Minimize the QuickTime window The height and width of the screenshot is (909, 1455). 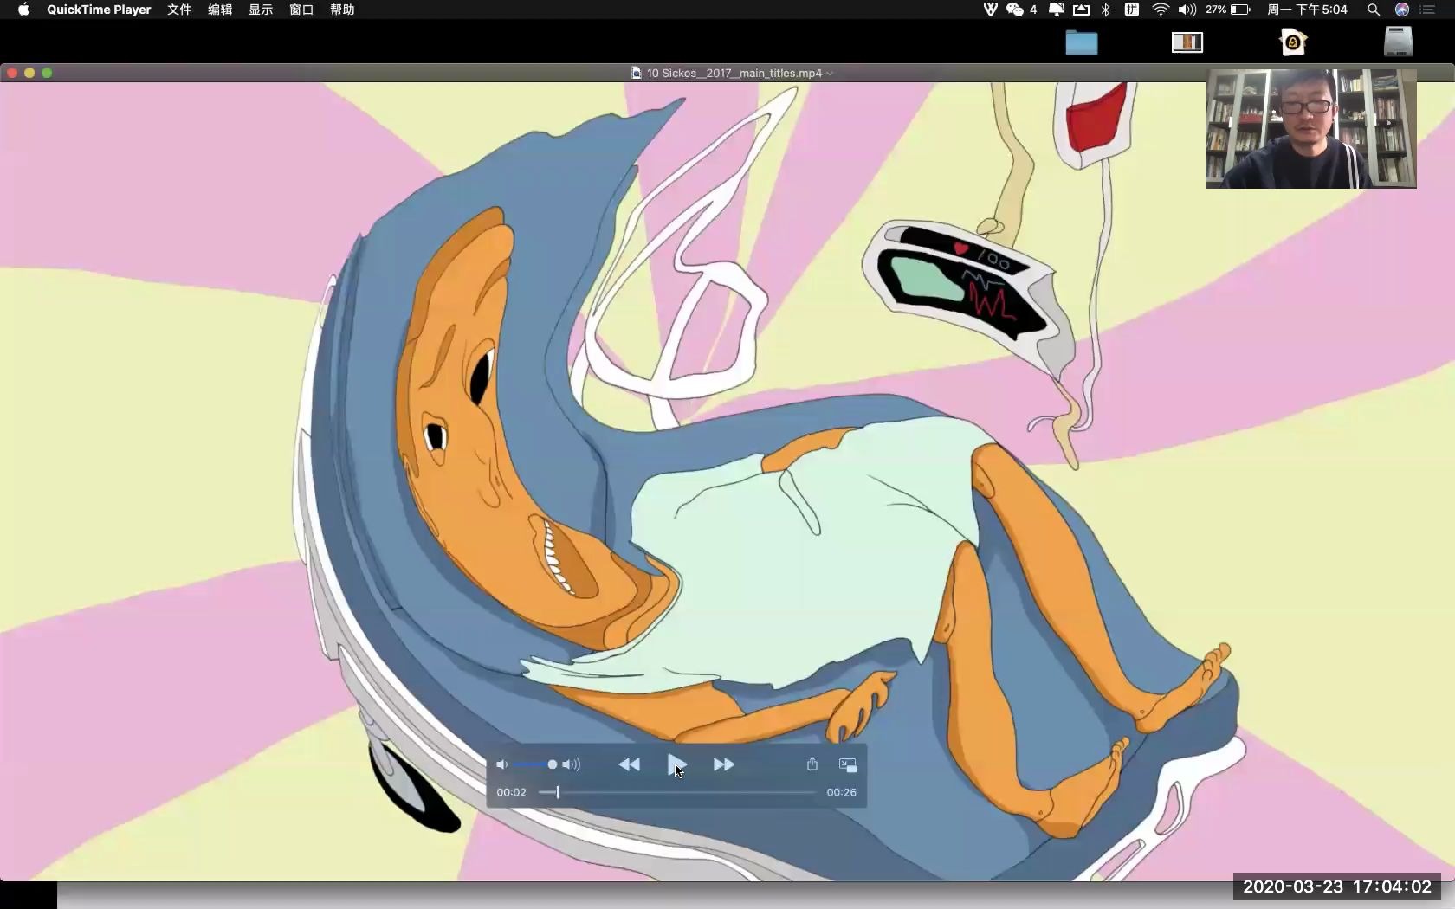[29, 73]
